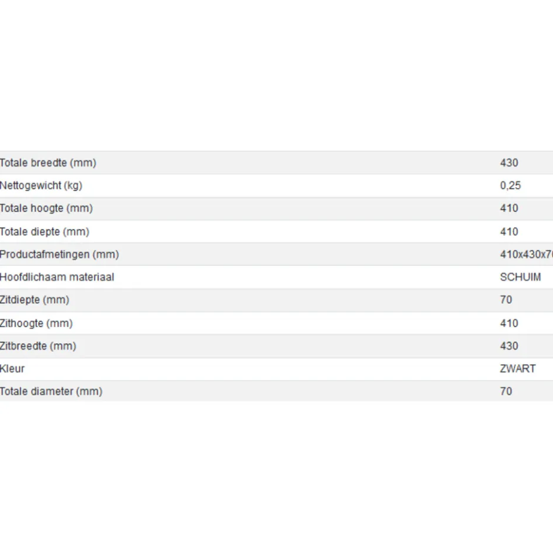Click the Kleur label
The width and height of the screenshot is (553, 553).
coord(12,369)
